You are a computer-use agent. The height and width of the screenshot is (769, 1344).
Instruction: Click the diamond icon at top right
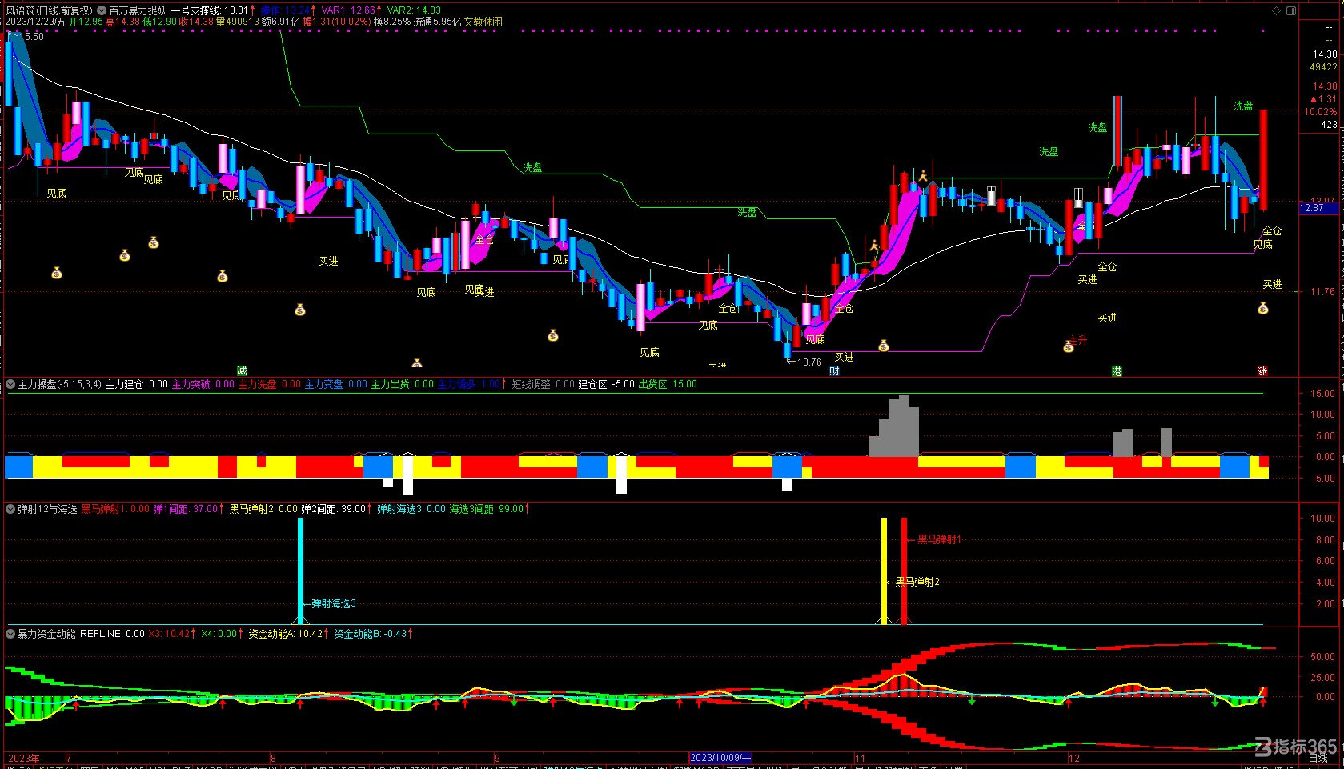point(1277,10)
